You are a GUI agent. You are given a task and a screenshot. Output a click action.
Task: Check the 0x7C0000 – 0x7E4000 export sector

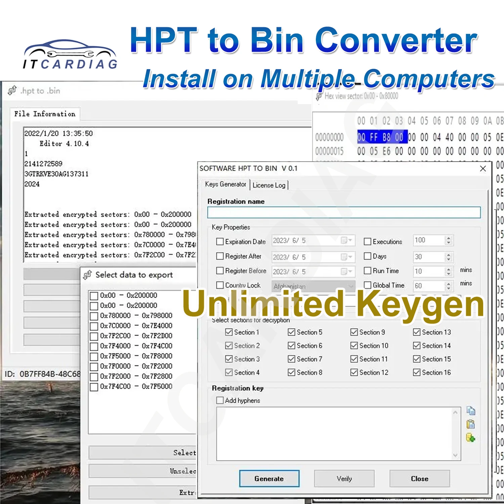click(94, 326)
